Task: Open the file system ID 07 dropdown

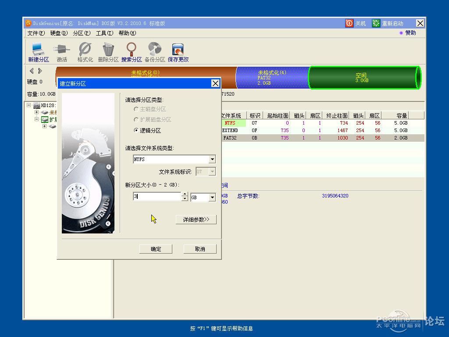Action: [212, 172]
